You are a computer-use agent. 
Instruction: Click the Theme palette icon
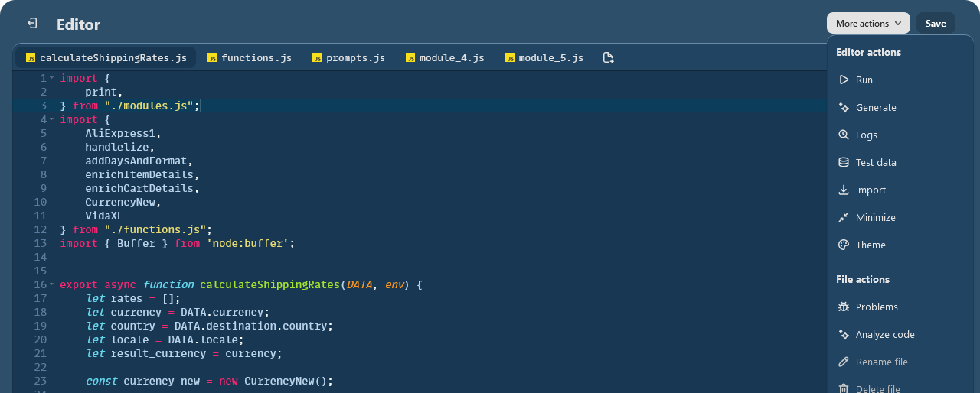coord(844,245)
